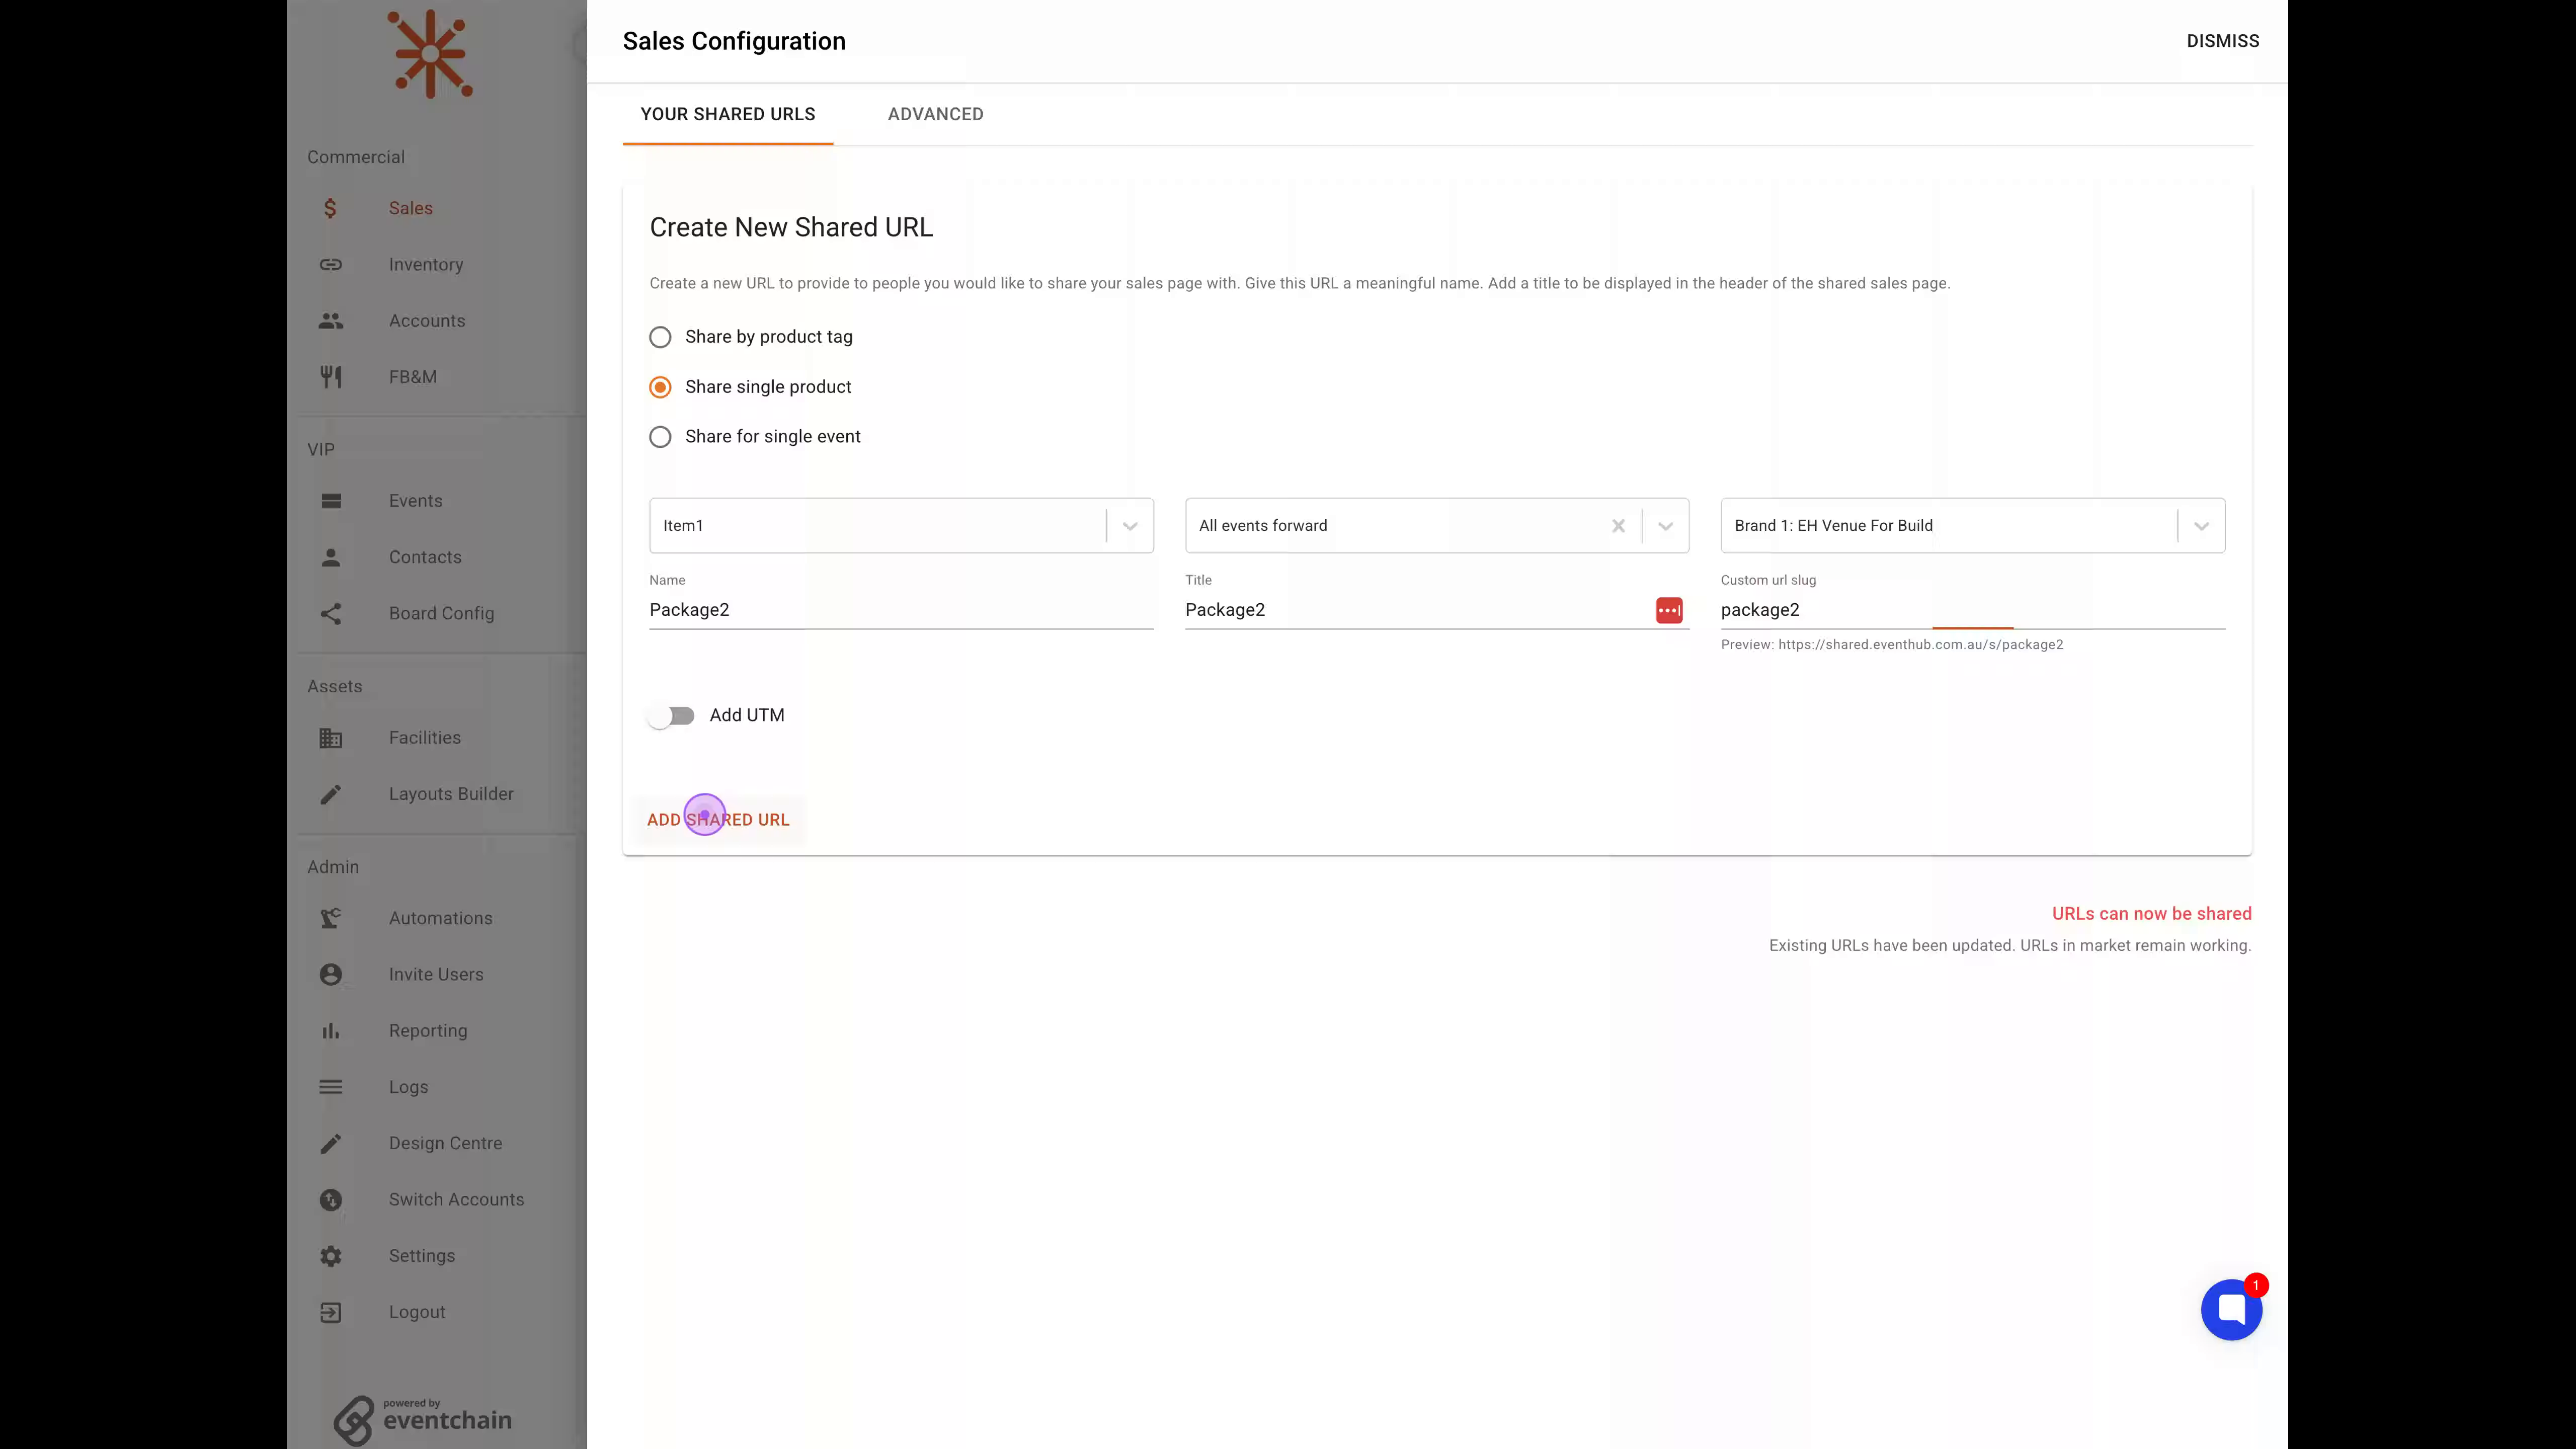Expand the Item1 product dropdown arrow

1130,526
